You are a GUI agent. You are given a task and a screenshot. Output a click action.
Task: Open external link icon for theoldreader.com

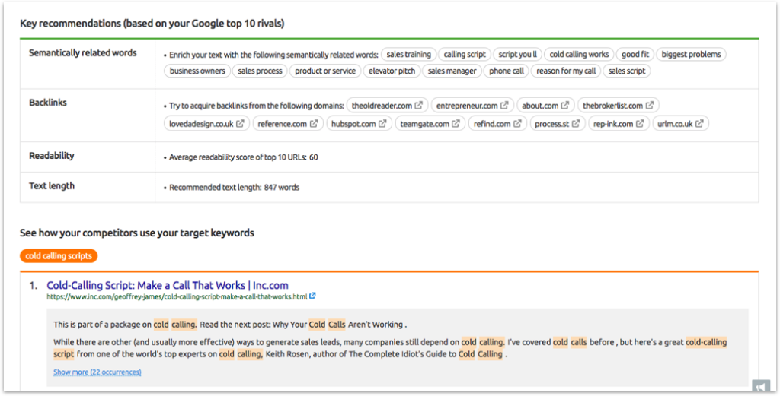(x=419, y=106)
